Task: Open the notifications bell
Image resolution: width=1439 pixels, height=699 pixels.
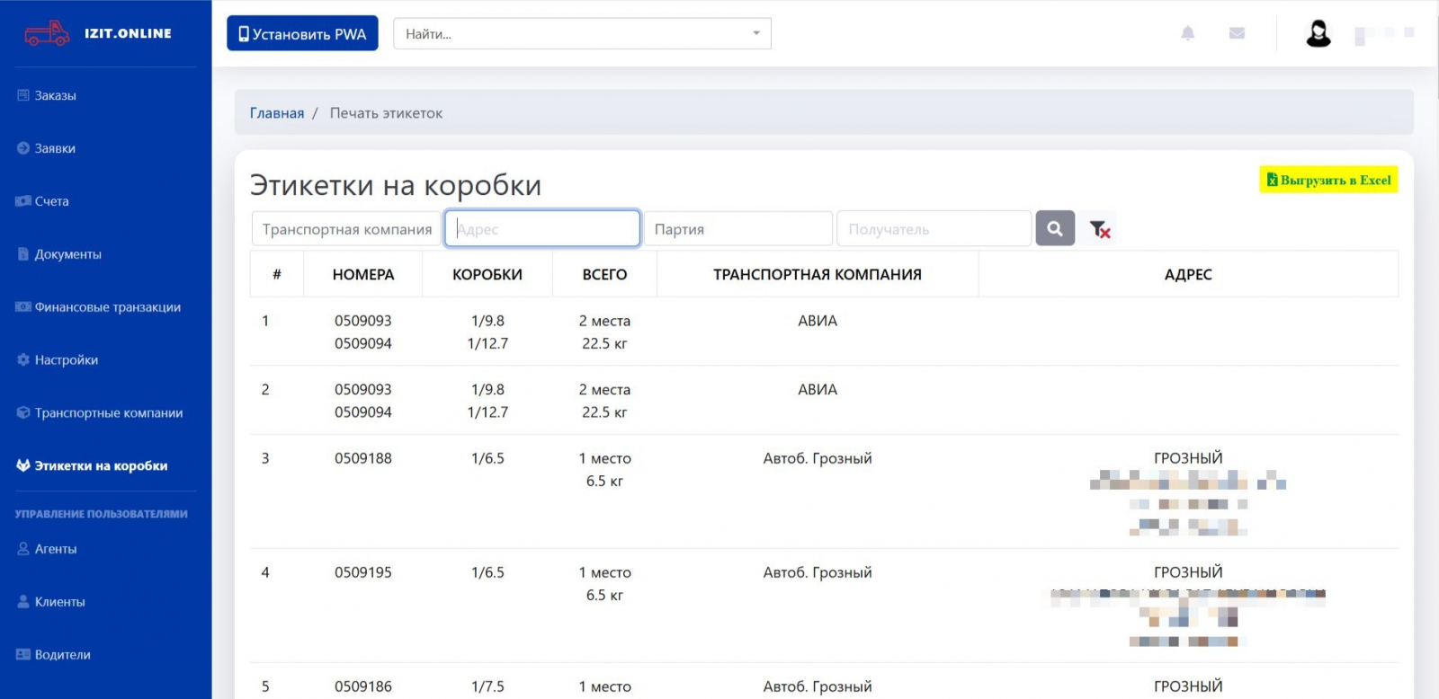Action: pyautogui.click(x=1187, y=33)
